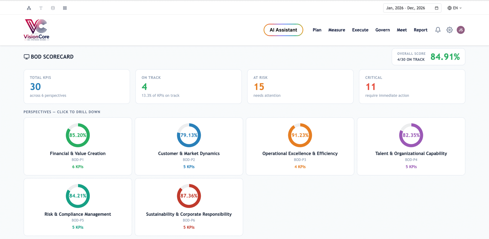Drill into Customer & Market Dynamics
The image size is (489, 239).
click(189, 146)
